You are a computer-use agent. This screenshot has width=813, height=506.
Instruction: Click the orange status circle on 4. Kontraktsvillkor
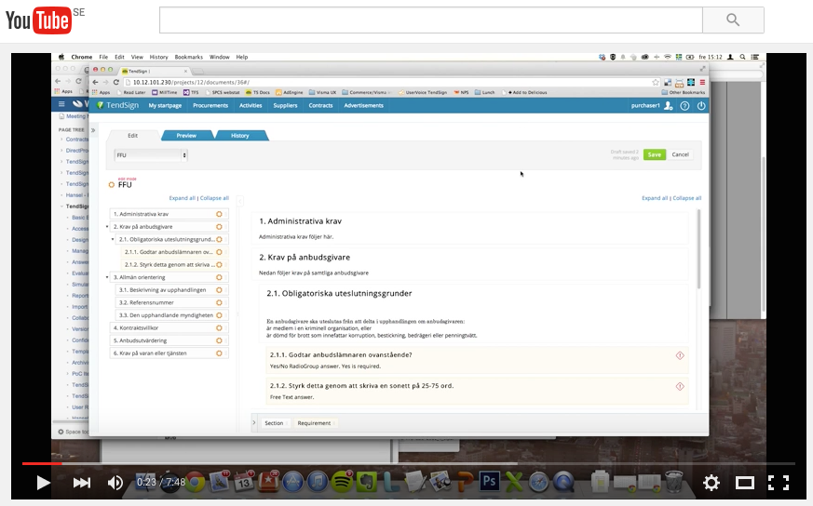219,327
